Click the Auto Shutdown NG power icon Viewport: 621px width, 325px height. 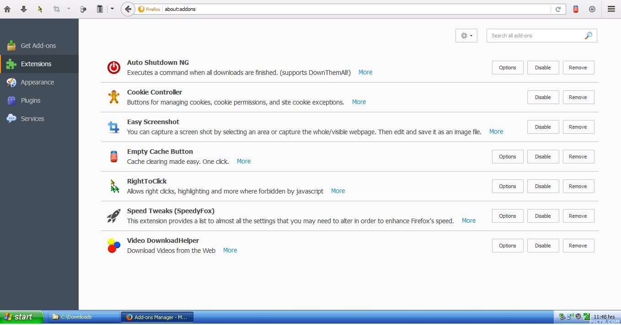[x=113, y=68]
